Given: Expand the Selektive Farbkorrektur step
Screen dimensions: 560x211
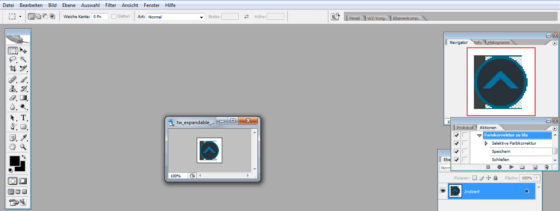Looking at the screenshot, I should (487, 143).
